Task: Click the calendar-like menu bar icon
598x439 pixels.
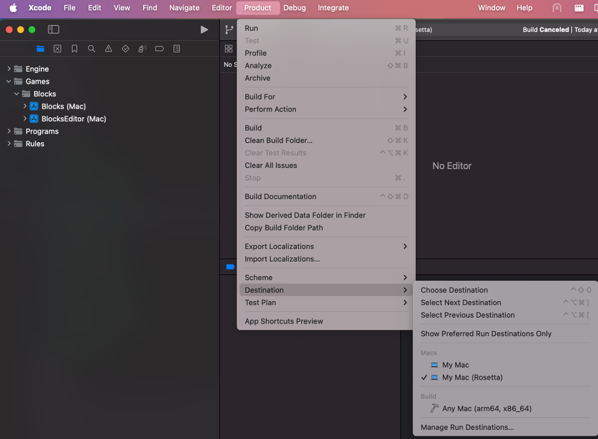Action: point(579,8)
